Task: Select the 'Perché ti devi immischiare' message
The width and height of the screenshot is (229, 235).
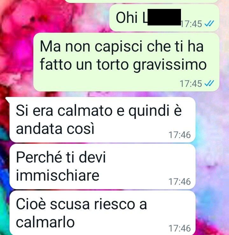Action: pyautogui.click(x=102, y=167)
